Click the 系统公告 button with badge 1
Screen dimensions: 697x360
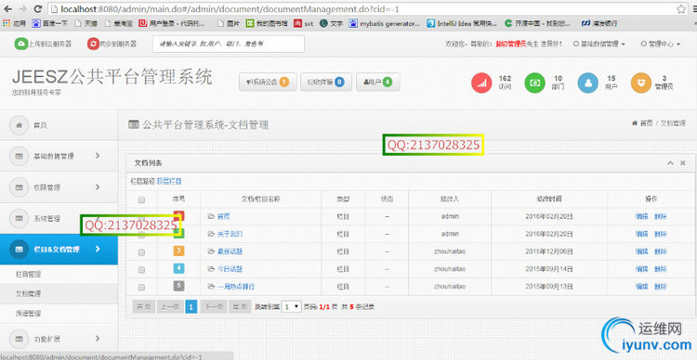268,83
